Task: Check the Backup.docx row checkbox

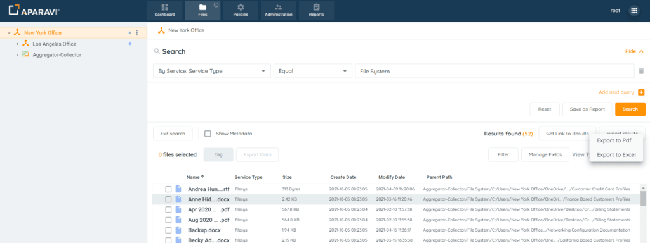Action: [x=168, y=230]
